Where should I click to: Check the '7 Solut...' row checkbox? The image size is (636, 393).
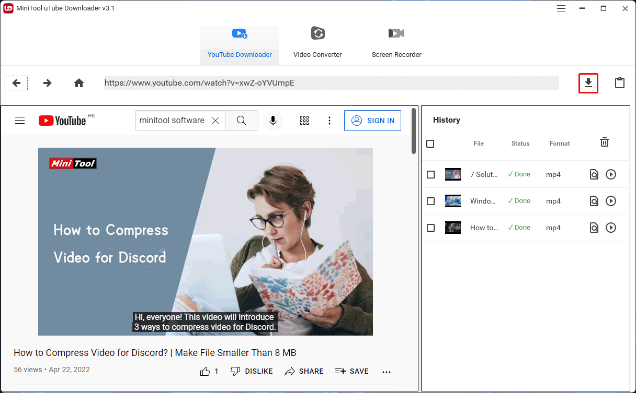[431, 174]
